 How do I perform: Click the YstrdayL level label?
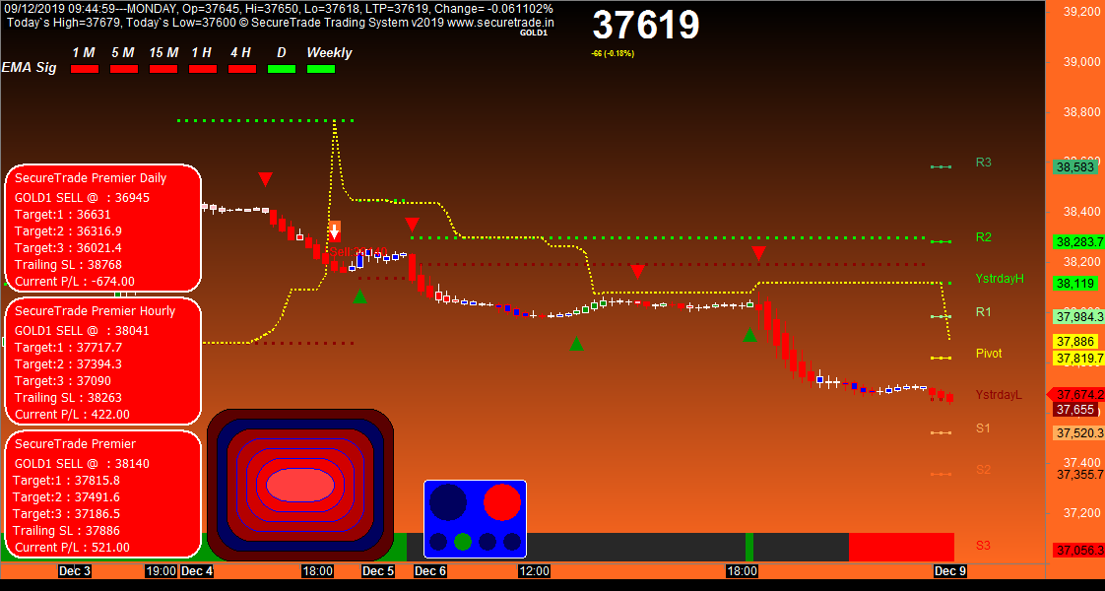(999, 395)
